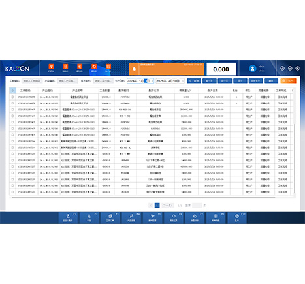Select the last table row's radio button
Image resolution: width=305 pixels, height=284 pixels.
12,192
